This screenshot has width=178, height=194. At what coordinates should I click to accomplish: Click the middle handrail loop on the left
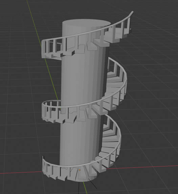49,103
